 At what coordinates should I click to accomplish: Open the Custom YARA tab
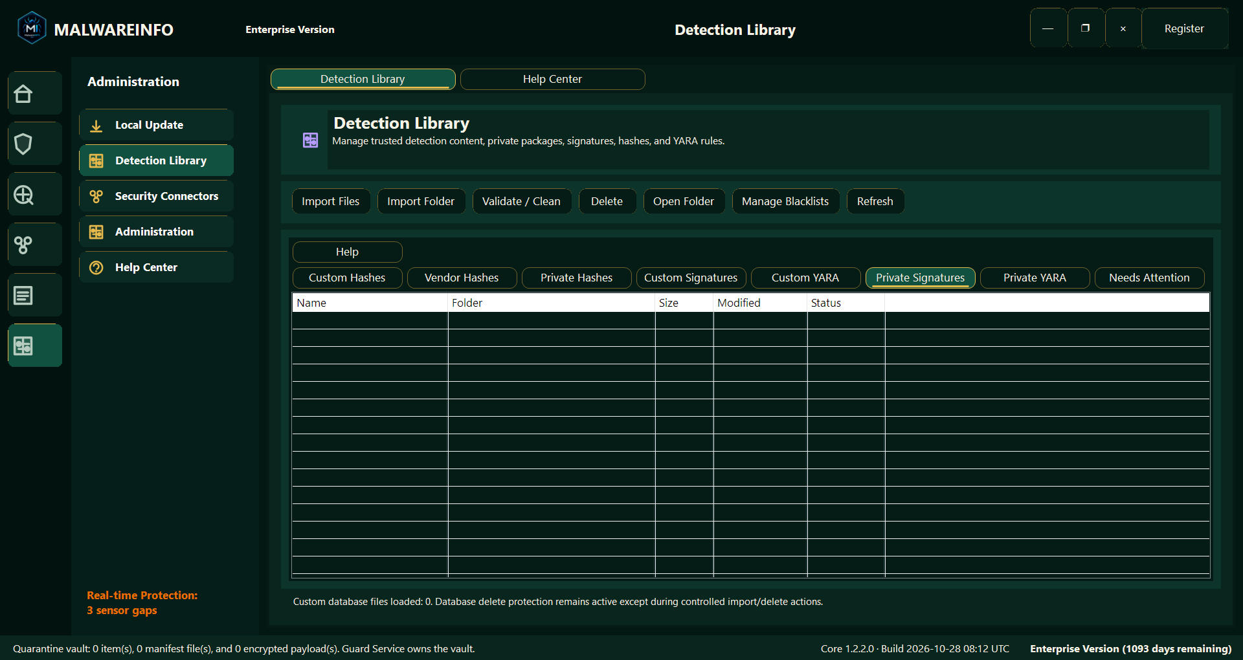coord(806,278)
